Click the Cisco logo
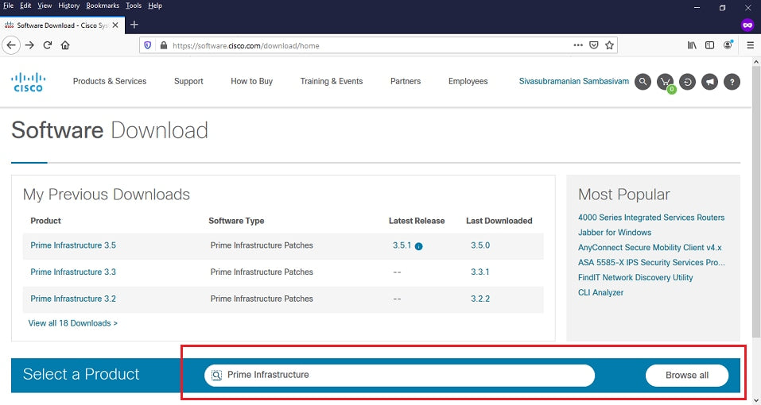The image size is (761, 405). click(28, 82)
